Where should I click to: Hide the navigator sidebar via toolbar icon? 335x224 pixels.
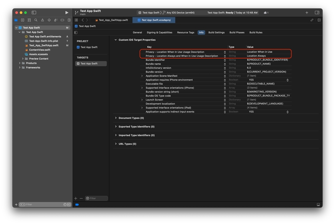[34, 13]
